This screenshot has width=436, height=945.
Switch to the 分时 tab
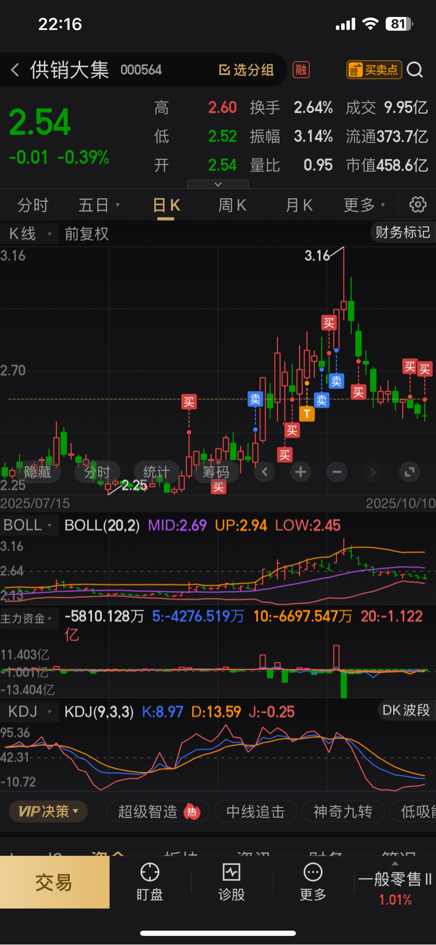(32, 205)
